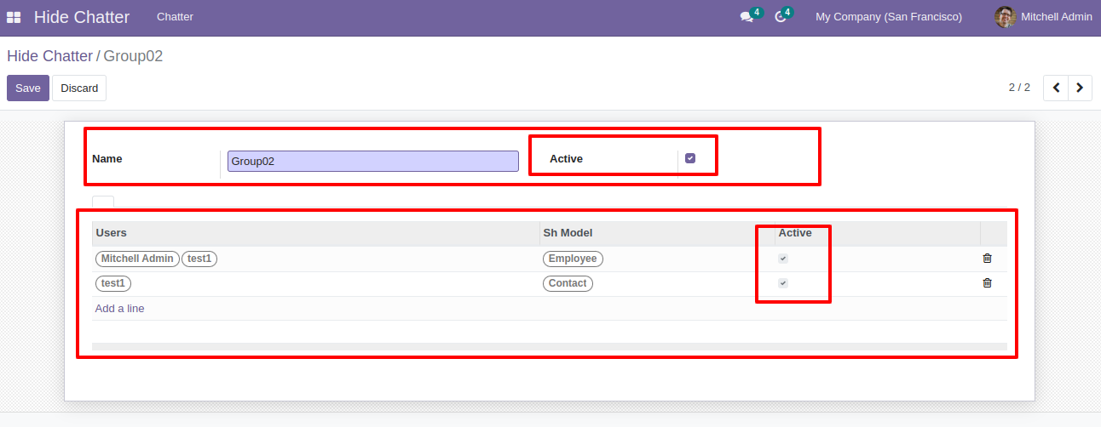The height and width of the screenshot is (427, 1101).
Task: Sort by Users column header
Action: coord(315,233)
